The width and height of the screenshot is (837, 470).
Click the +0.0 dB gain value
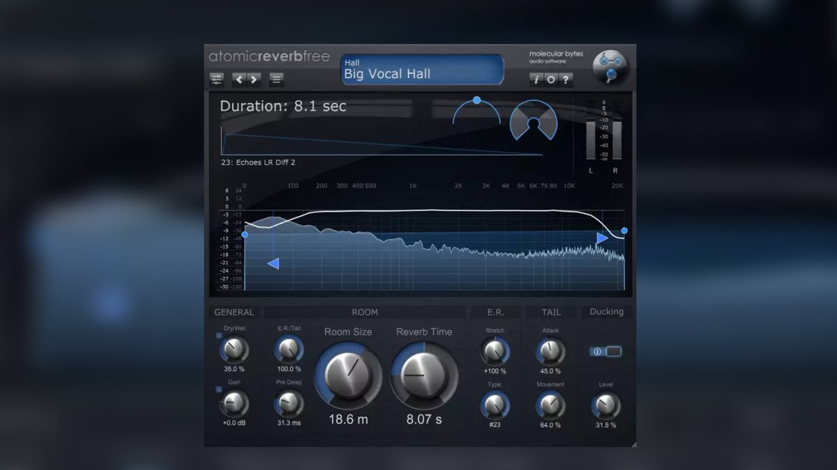click(234, 423)
